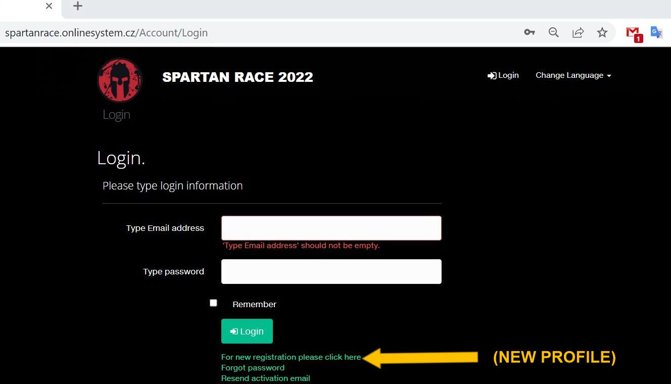
Task: Focus the Type Email address field
Action: click(331, 228)
